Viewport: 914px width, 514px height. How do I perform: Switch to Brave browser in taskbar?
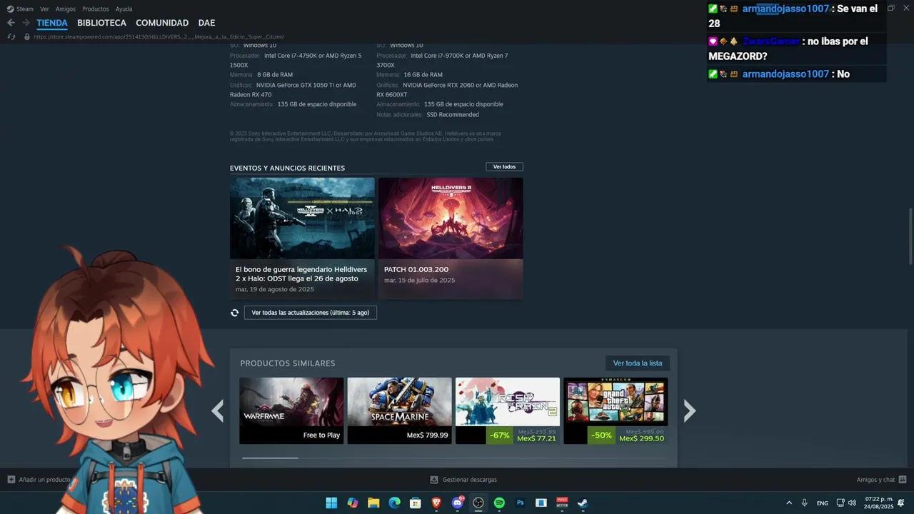[x=436, y=503]
